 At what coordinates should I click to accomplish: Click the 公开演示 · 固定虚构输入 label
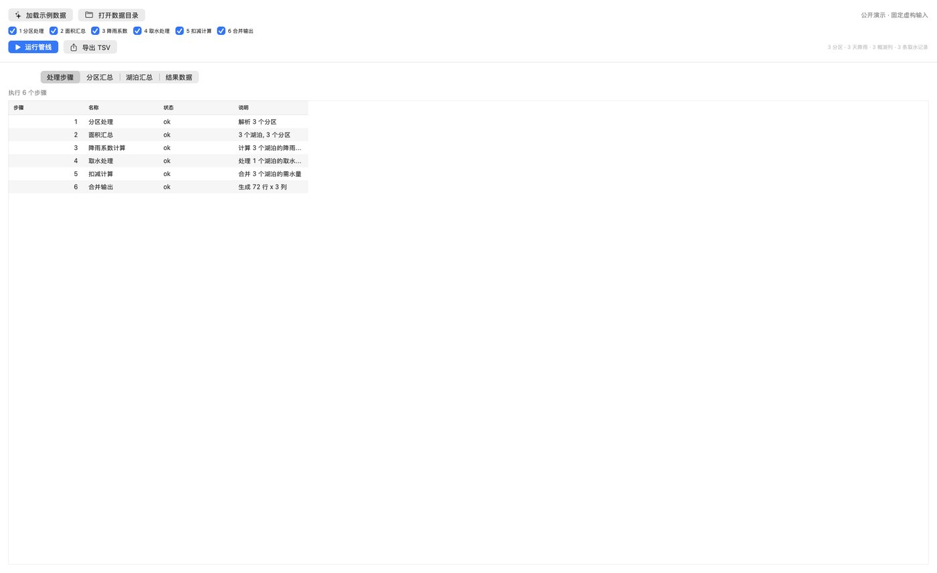[894, 15]
